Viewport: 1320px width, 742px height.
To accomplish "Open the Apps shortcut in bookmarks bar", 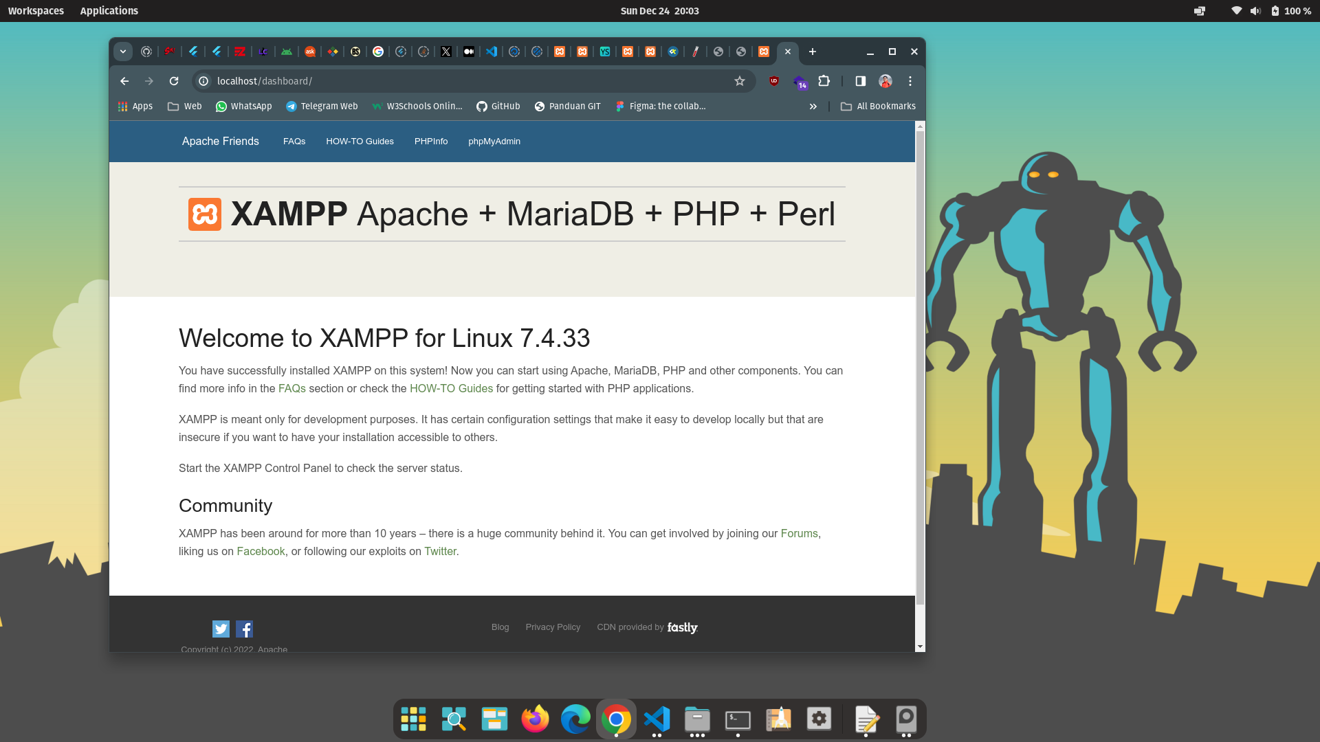I will click(135, 106).
